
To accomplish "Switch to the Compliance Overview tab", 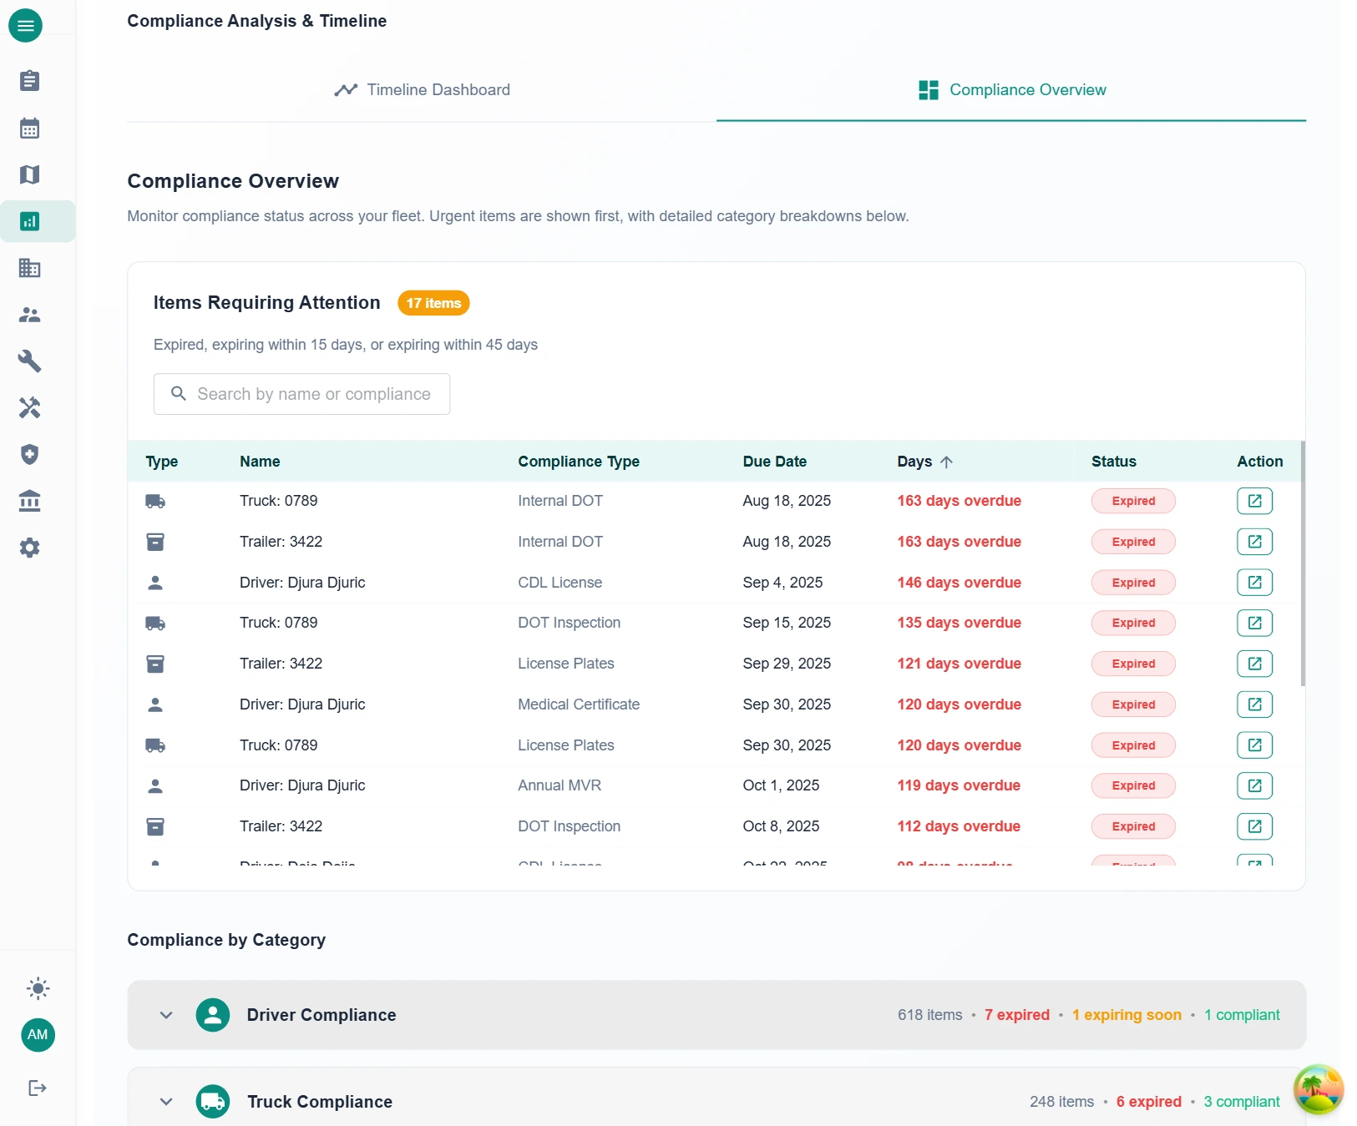I will click(1011, 90).
